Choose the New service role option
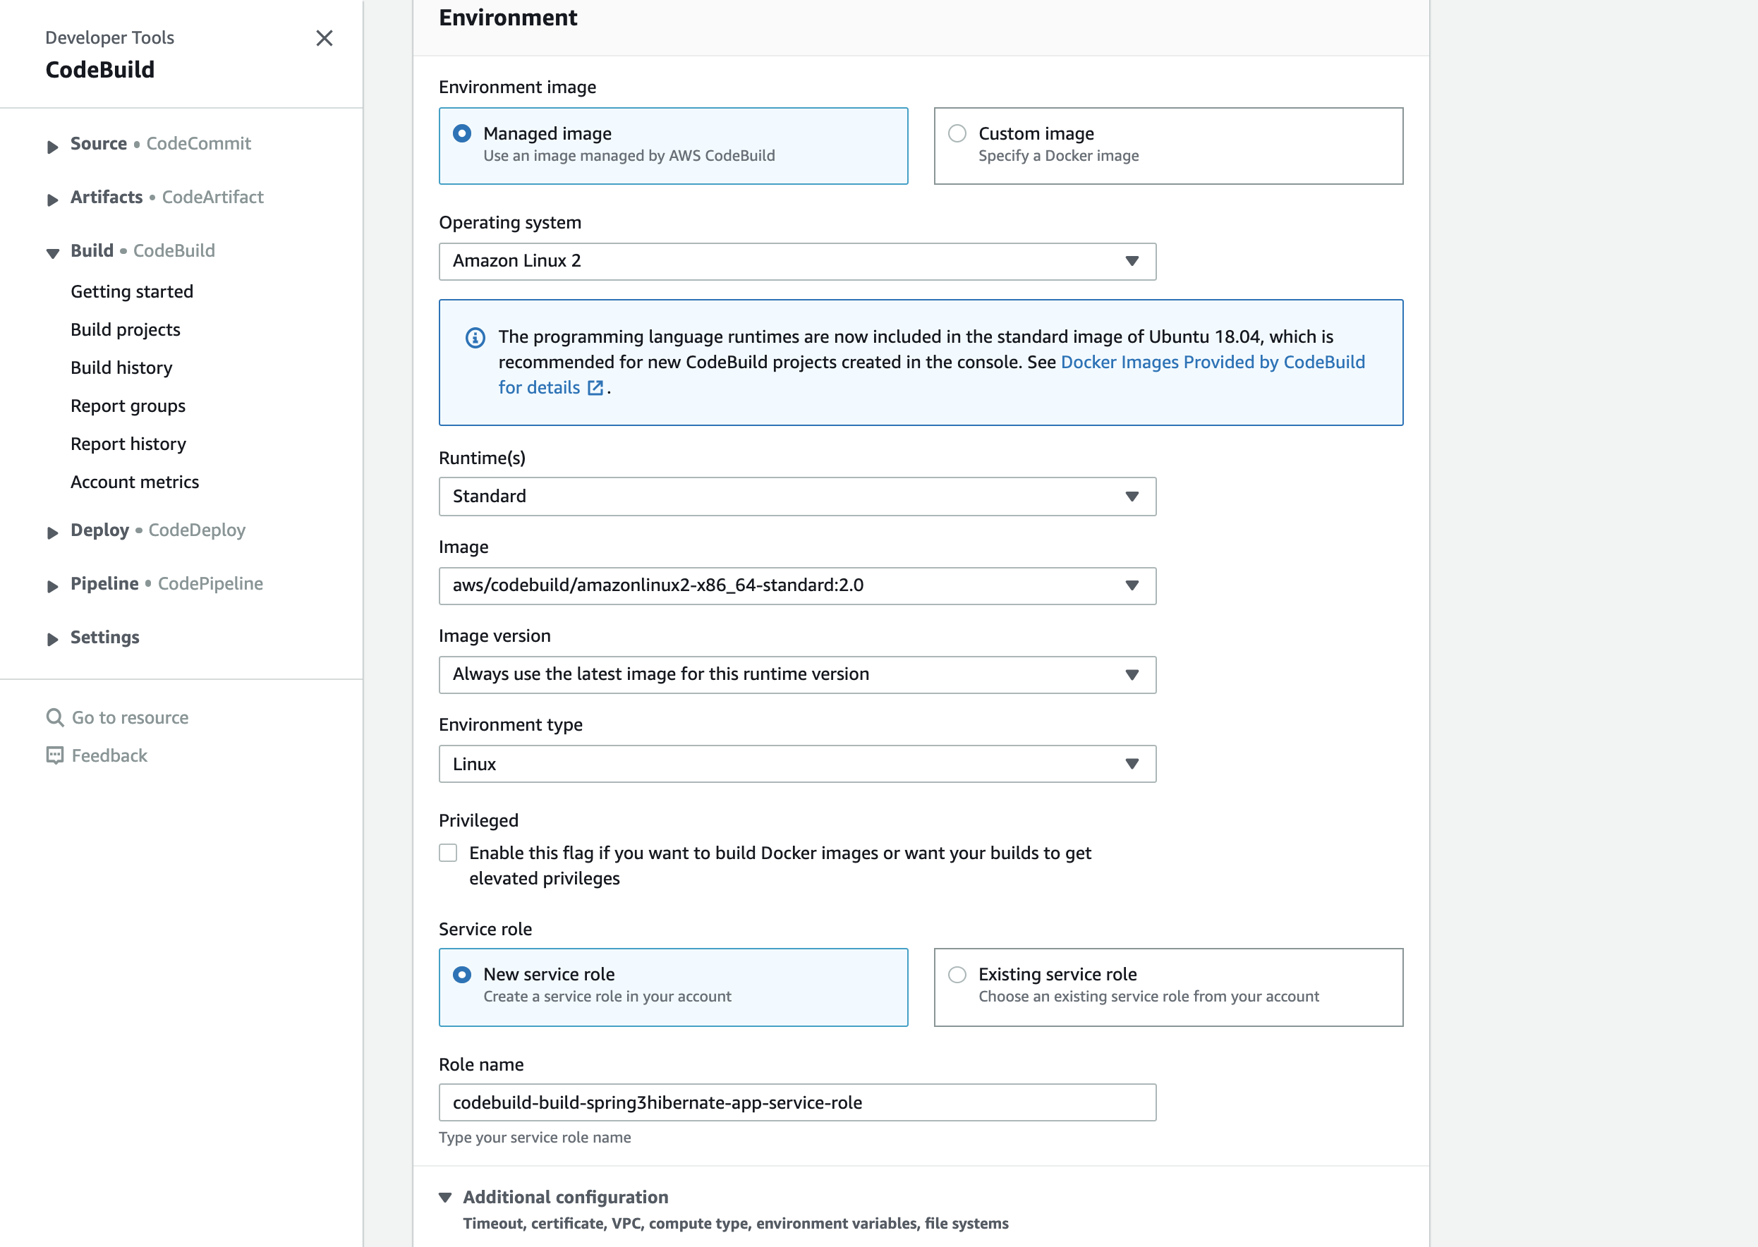Viewport: 1758px width, 1247px height. coord(462,975)
